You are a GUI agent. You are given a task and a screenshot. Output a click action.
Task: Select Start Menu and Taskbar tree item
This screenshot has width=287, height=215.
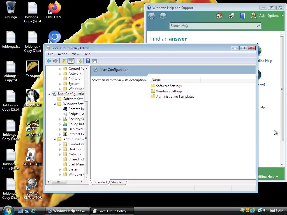point(73,164)
